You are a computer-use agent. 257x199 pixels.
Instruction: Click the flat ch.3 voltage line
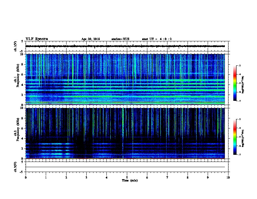pos(125,167)
